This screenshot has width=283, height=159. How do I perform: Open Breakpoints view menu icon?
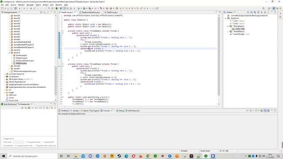[55, 108]
